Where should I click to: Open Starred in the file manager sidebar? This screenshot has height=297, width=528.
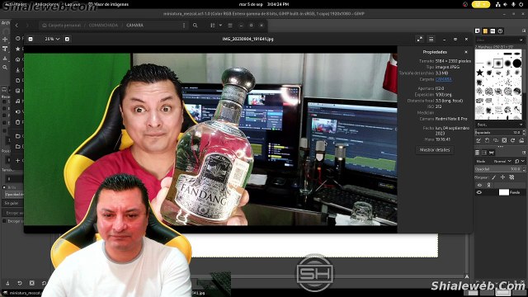[18, 49]
